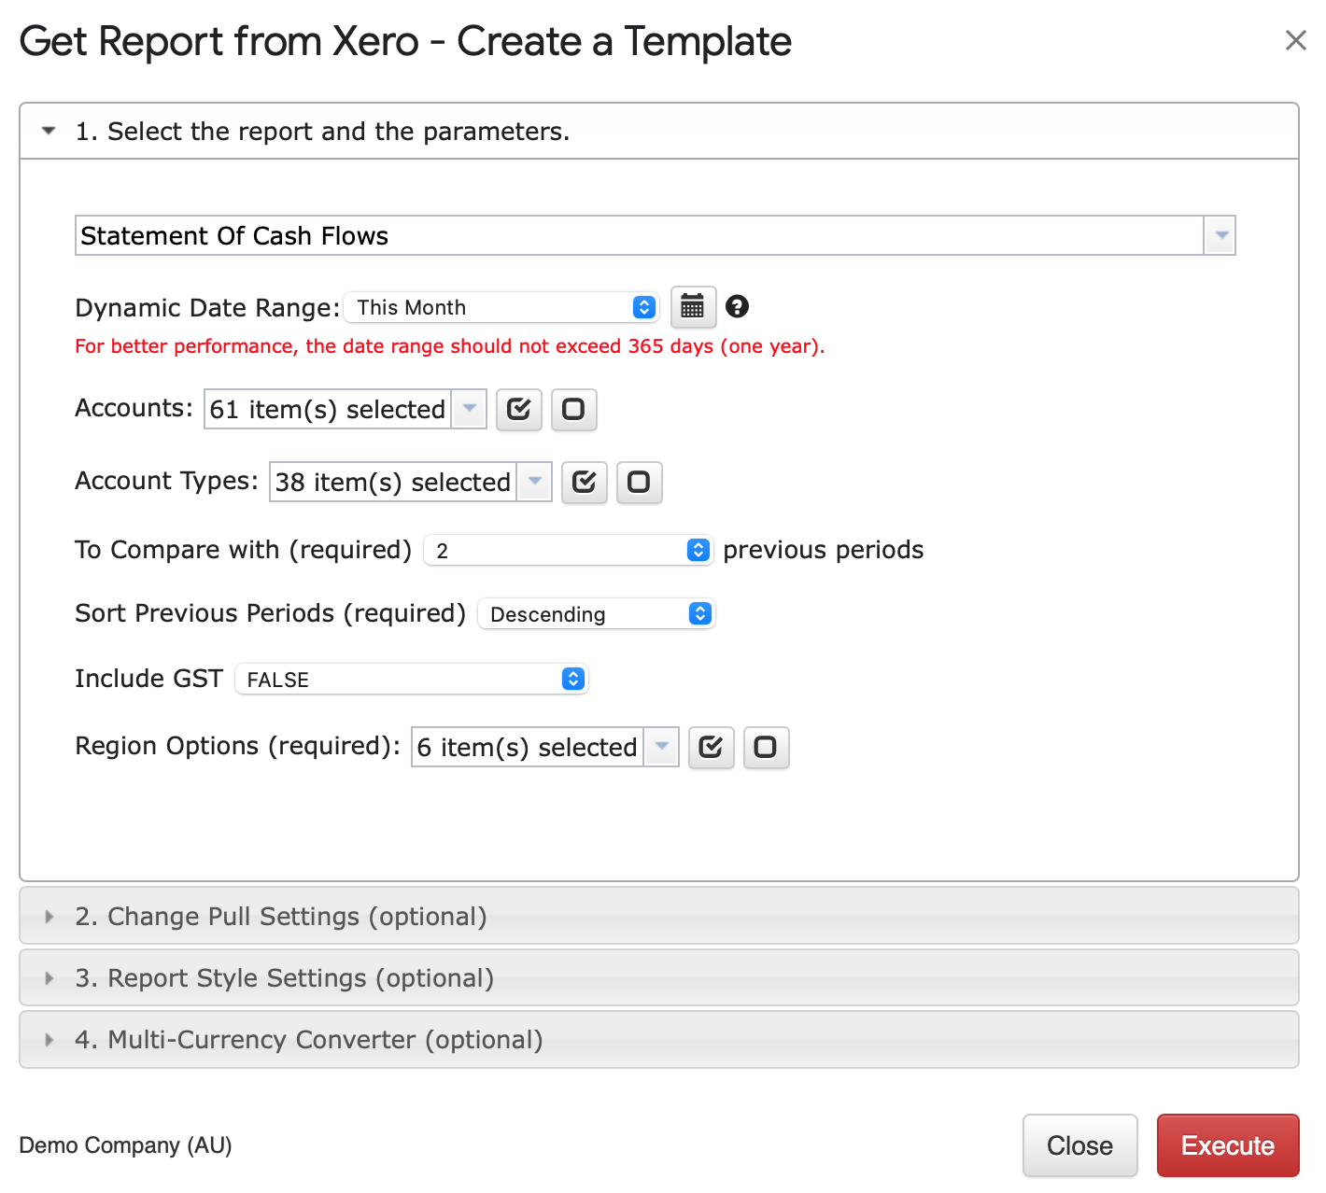The image size is (1326, 1193).
Task: Open the Dynamic Date Range dropdown
Action: (x=501, y=307)
